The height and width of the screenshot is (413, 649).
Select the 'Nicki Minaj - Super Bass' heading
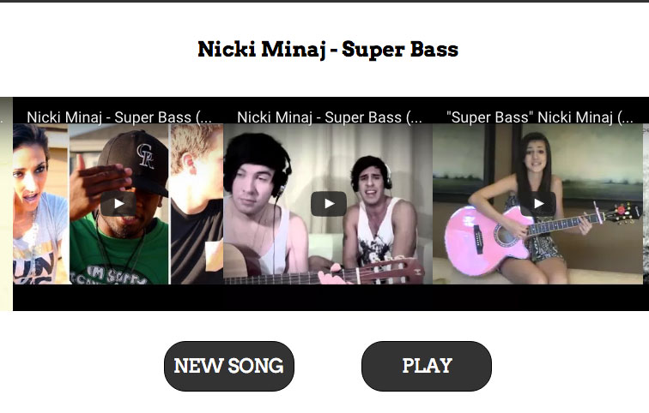click(328, 50)
